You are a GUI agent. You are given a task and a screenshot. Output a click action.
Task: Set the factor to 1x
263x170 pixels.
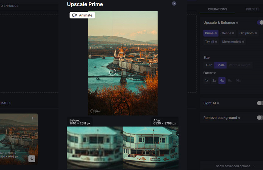click(x=206, y=80)
